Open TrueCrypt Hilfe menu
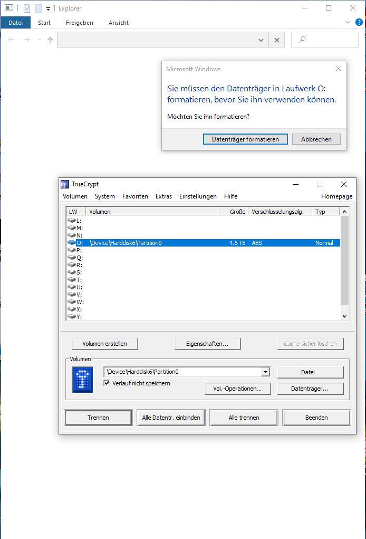366x539 pixels. tap(230, 196)
